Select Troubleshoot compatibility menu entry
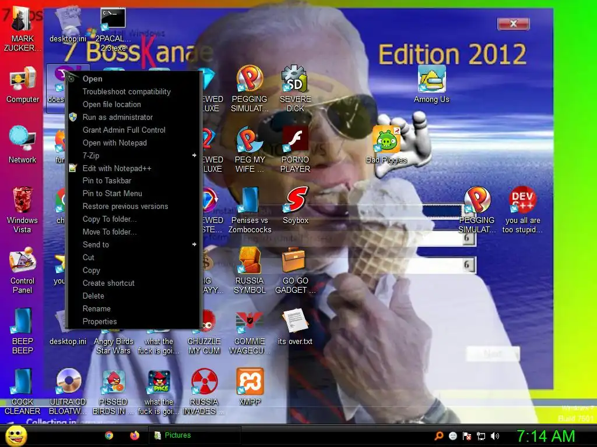597x447 pixels. click(x=134, y=91)
